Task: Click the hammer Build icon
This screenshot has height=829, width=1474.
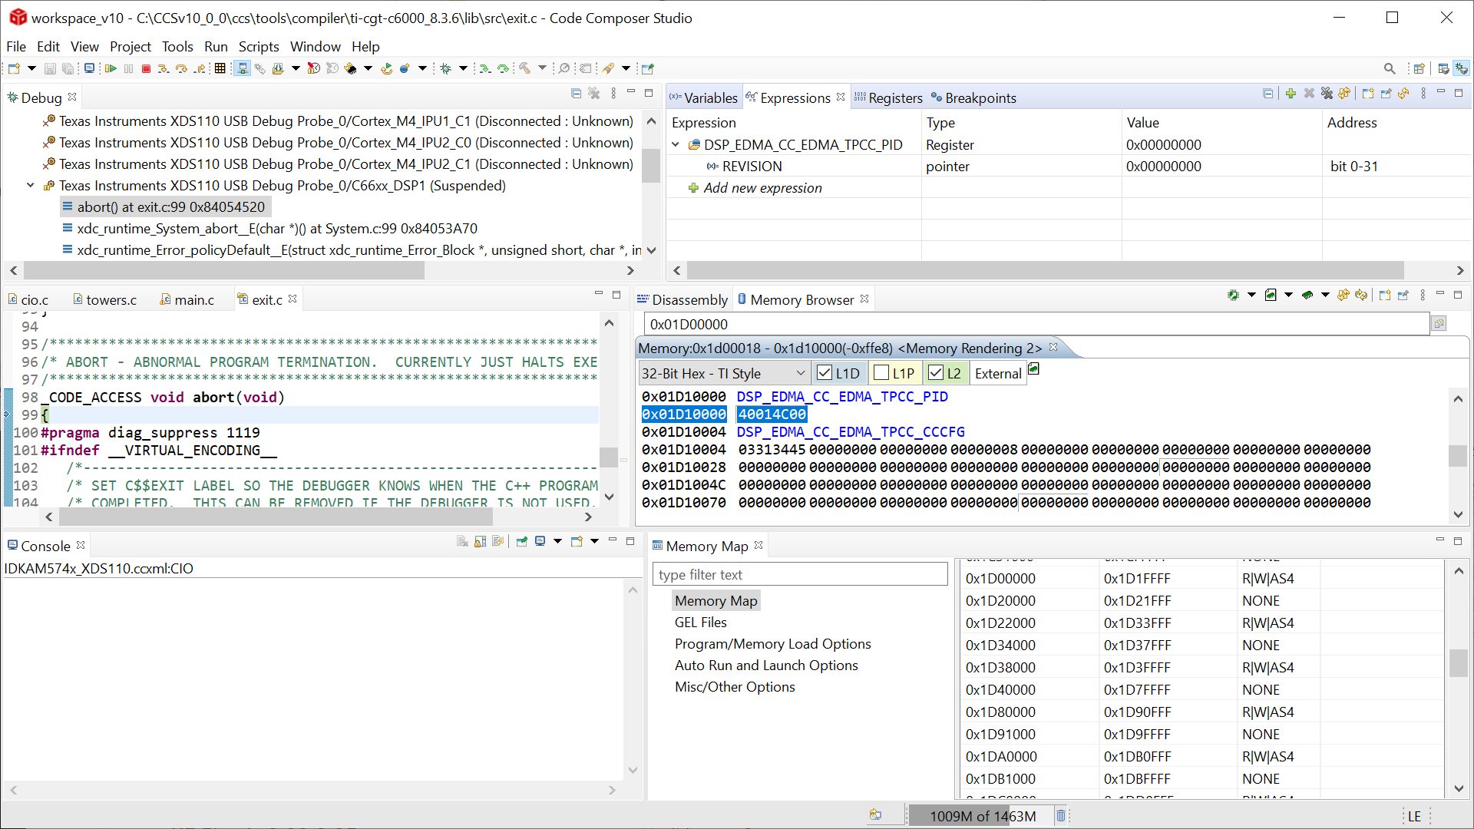Action: click(524, 68)
